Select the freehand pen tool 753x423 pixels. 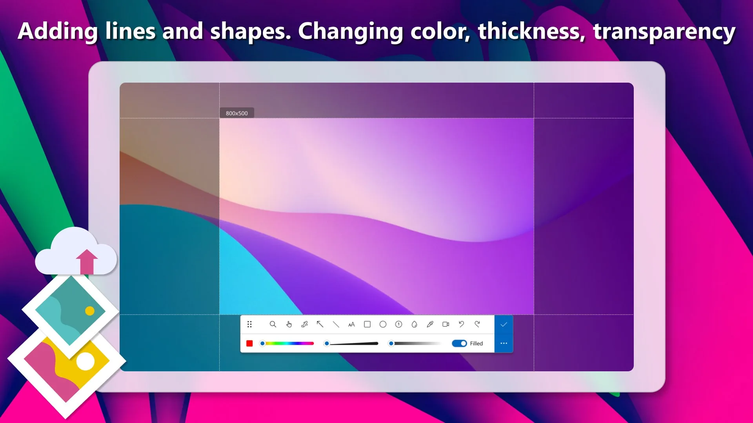pyautogui.click(x=304, y=324)
